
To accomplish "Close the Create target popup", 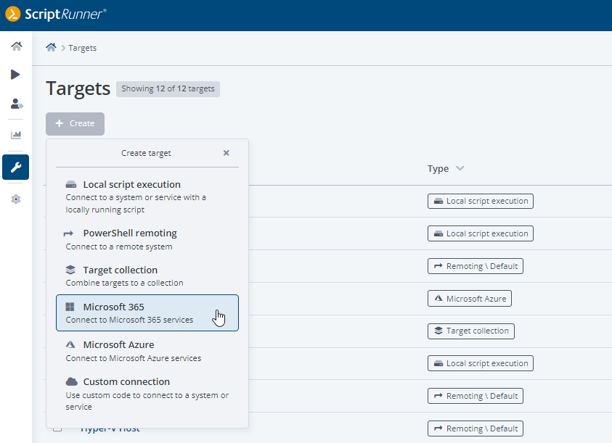I will coord(226,153).
